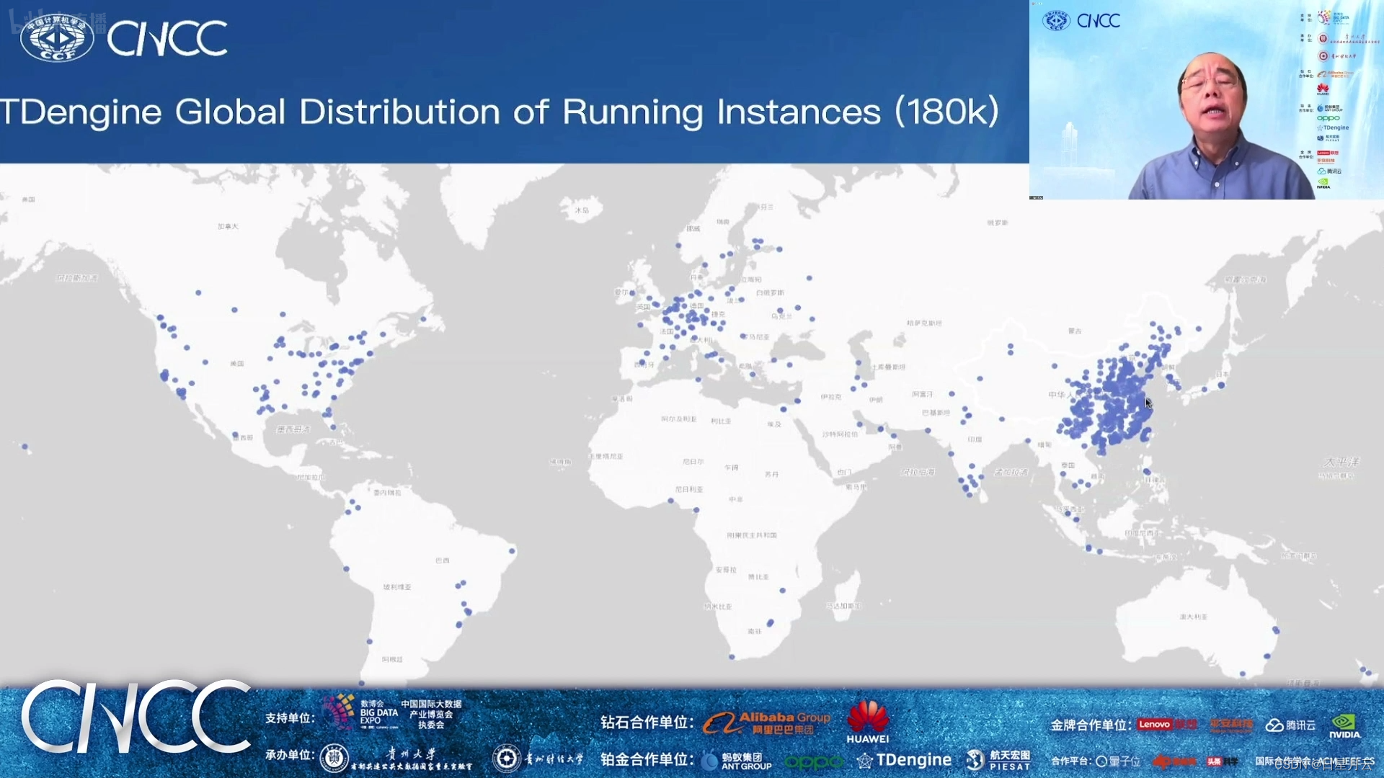Click the large CNCC logo bottom-left
The image size is (1384, 778).
coord(136,716)
